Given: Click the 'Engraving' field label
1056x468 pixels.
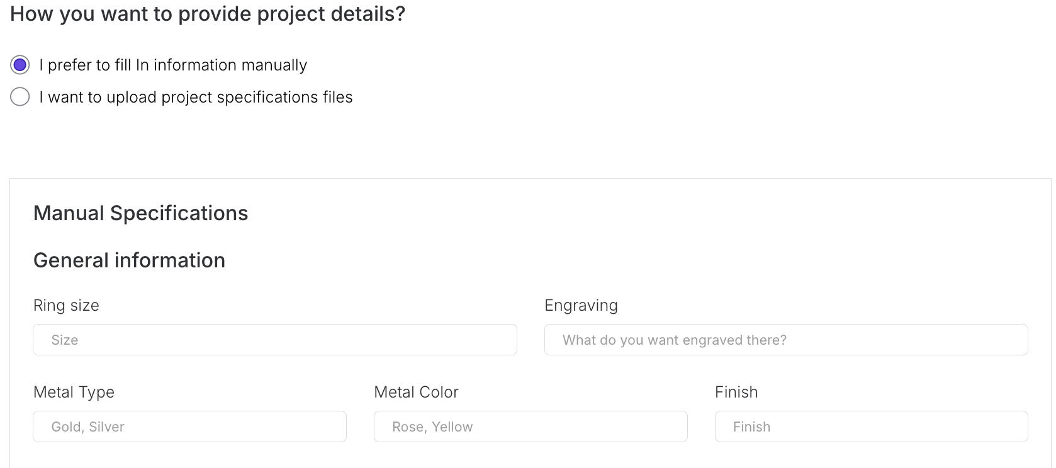Looking at the screenshot, I should 581,305.
